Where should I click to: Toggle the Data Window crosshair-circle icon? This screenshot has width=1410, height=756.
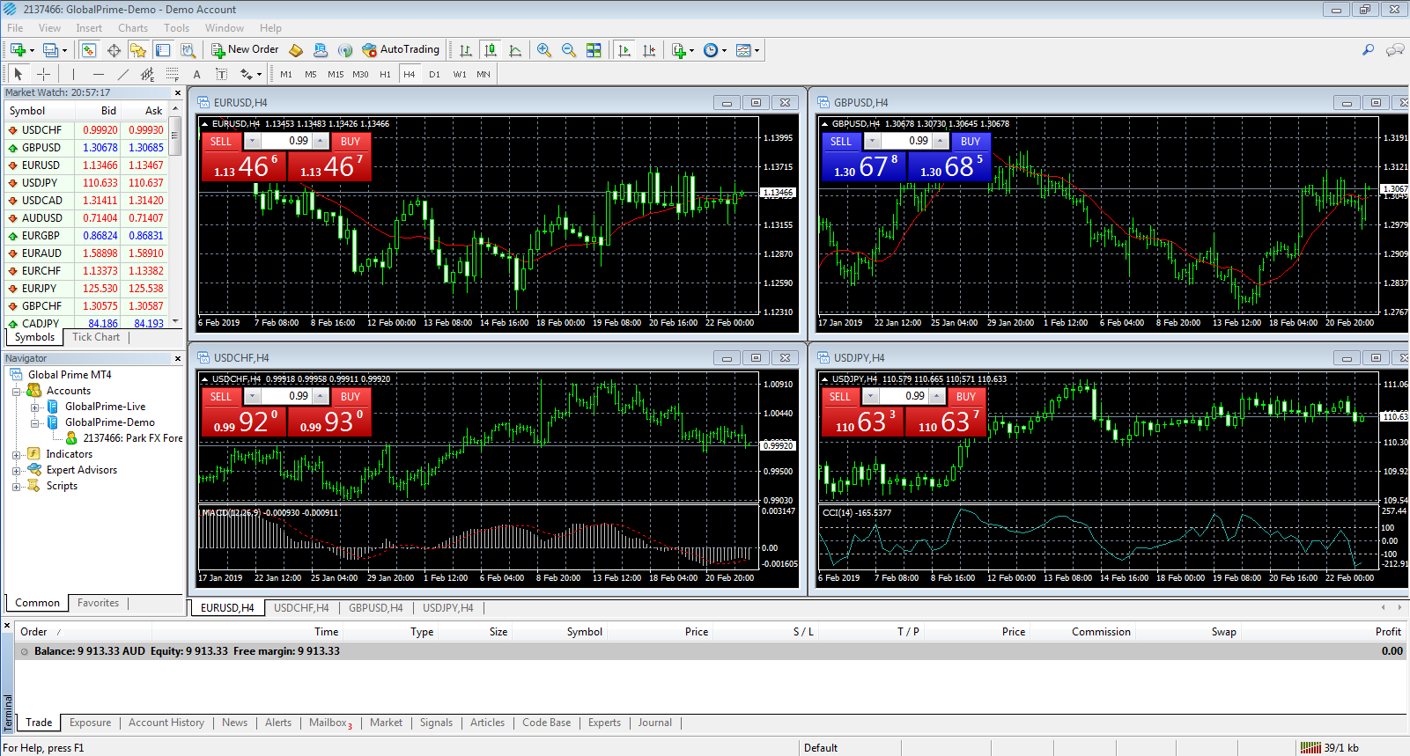pyautogui.click(x=114, y=50)
